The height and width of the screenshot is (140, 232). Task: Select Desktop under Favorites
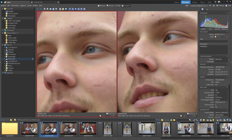point(11,11)
